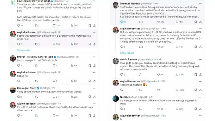The width and height of the screenshot is (215, 121).
Task: Toggle like on Muktabh Mayank's tweet
Action: [158, 22]
